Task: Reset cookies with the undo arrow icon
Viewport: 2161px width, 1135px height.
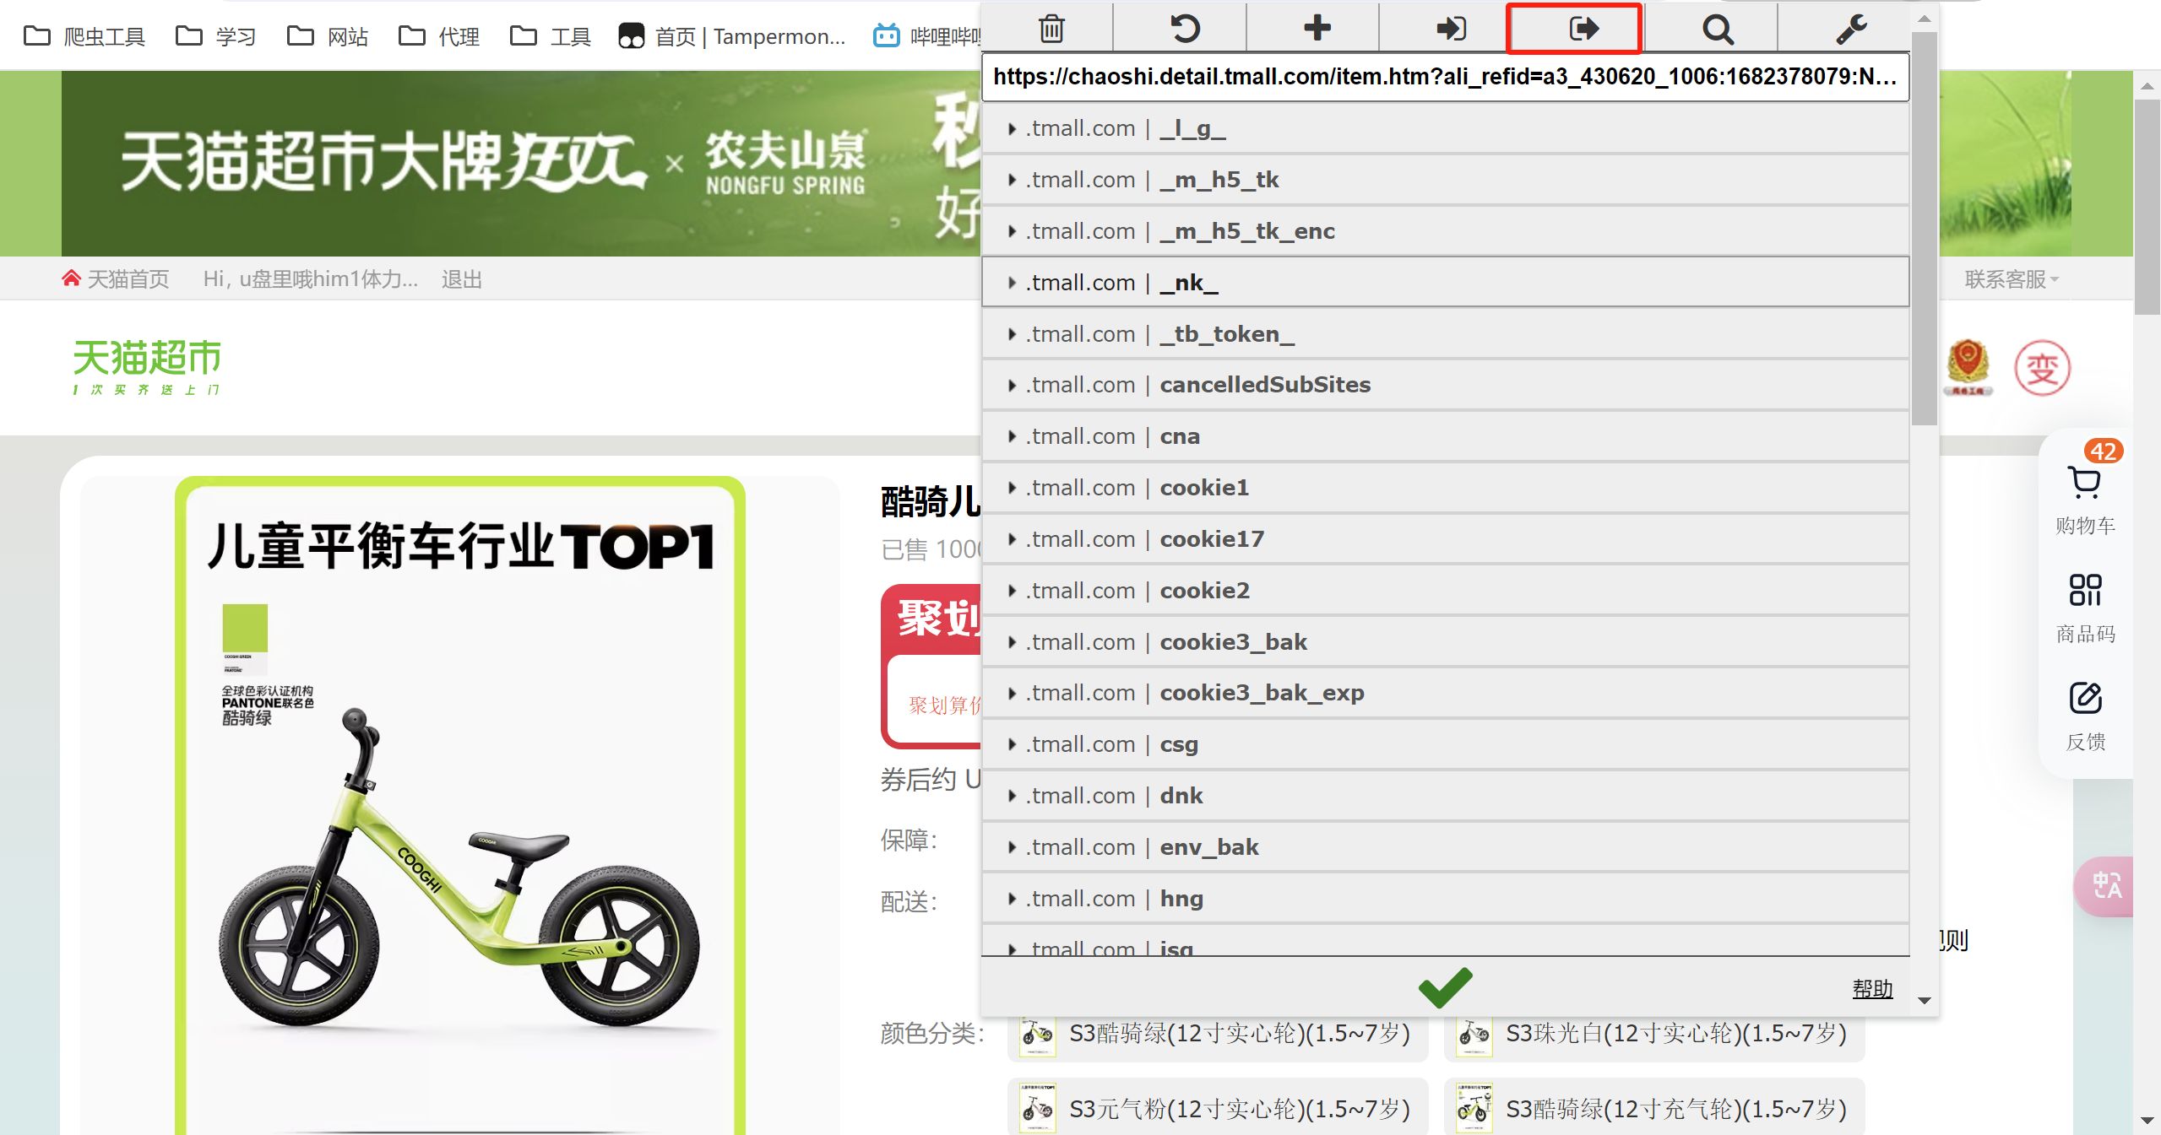Action: (x=1185, y=29)
